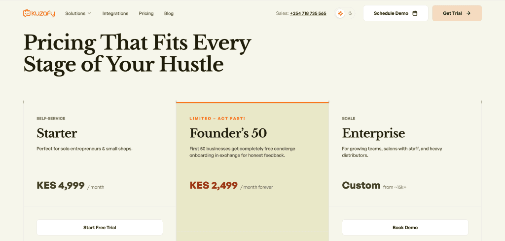505x241 pixels.
Task: Open the Blog nav link
Action: (169, 13)
